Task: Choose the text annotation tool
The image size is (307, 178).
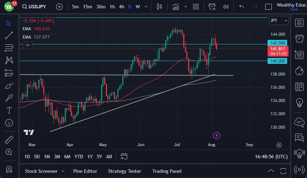Action: click(9, 110)
